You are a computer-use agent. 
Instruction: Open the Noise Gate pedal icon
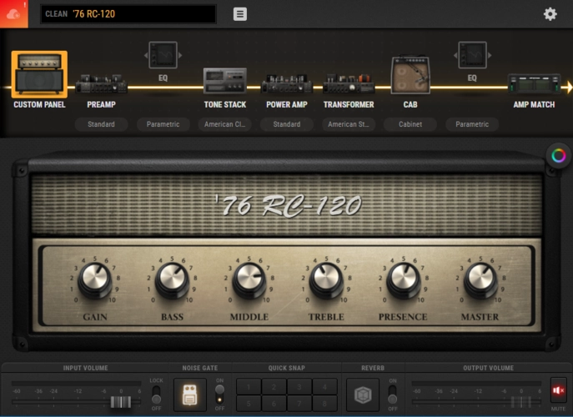pos(189,394)
